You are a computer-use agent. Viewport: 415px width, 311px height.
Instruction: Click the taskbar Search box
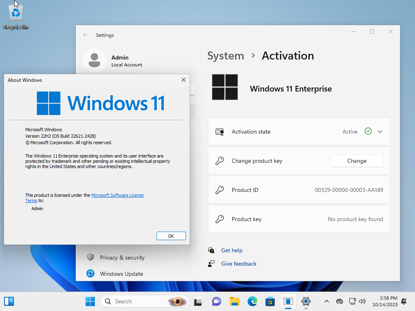[145, 301]
